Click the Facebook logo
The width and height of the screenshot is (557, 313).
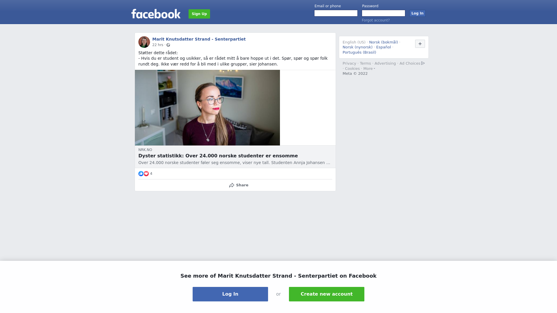(156, 14)
